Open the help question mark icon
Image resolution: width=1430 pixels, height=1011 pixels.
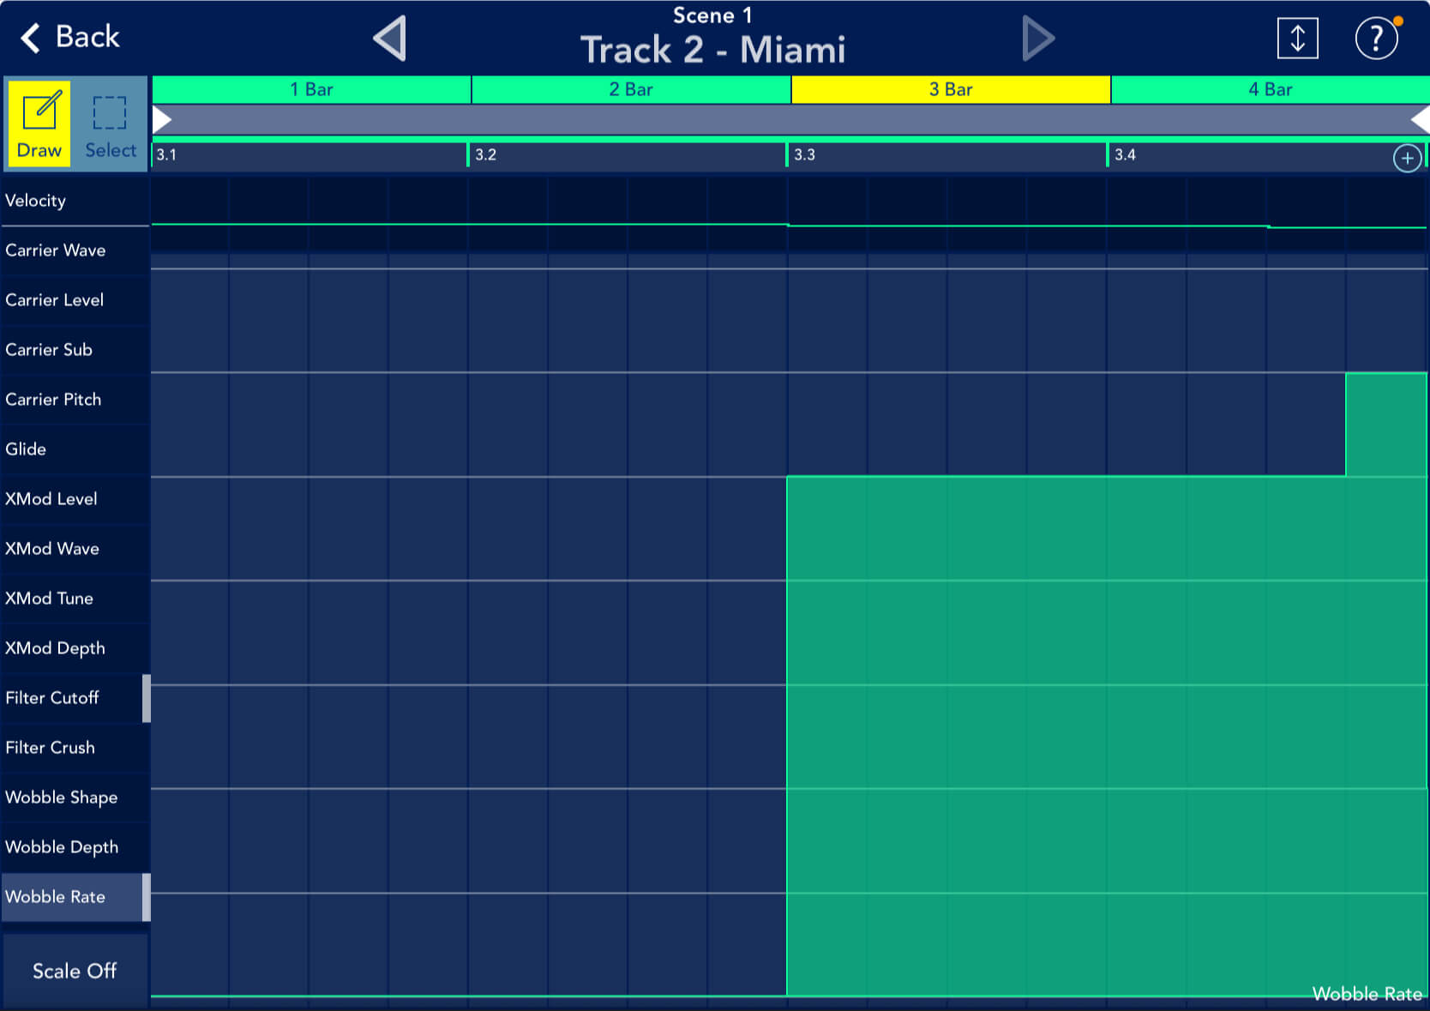pos(1376,39)
